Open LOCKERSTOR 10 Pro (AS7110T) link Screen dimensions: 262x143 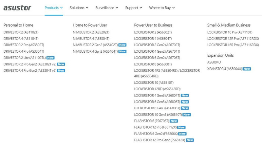tap(230, 32)
